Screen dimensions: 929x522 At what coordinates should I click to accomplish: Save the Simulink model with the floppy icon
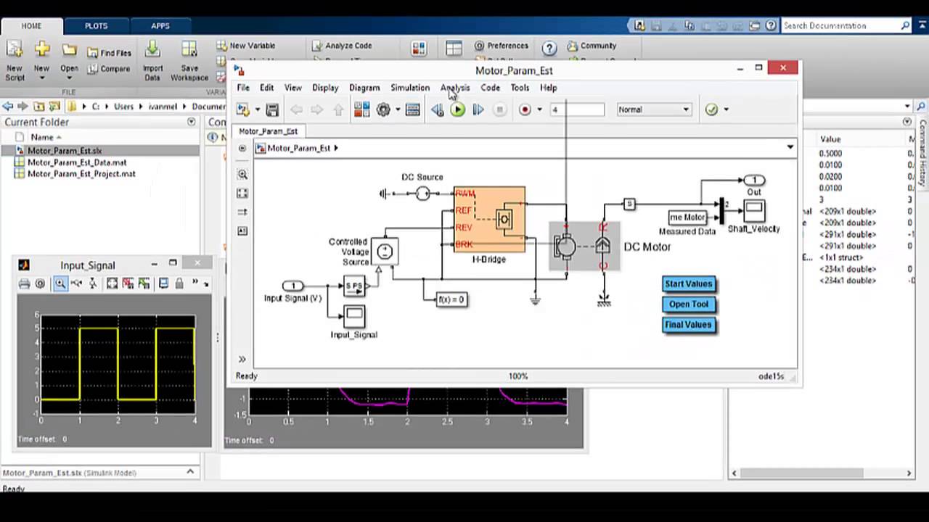(272, 109)
